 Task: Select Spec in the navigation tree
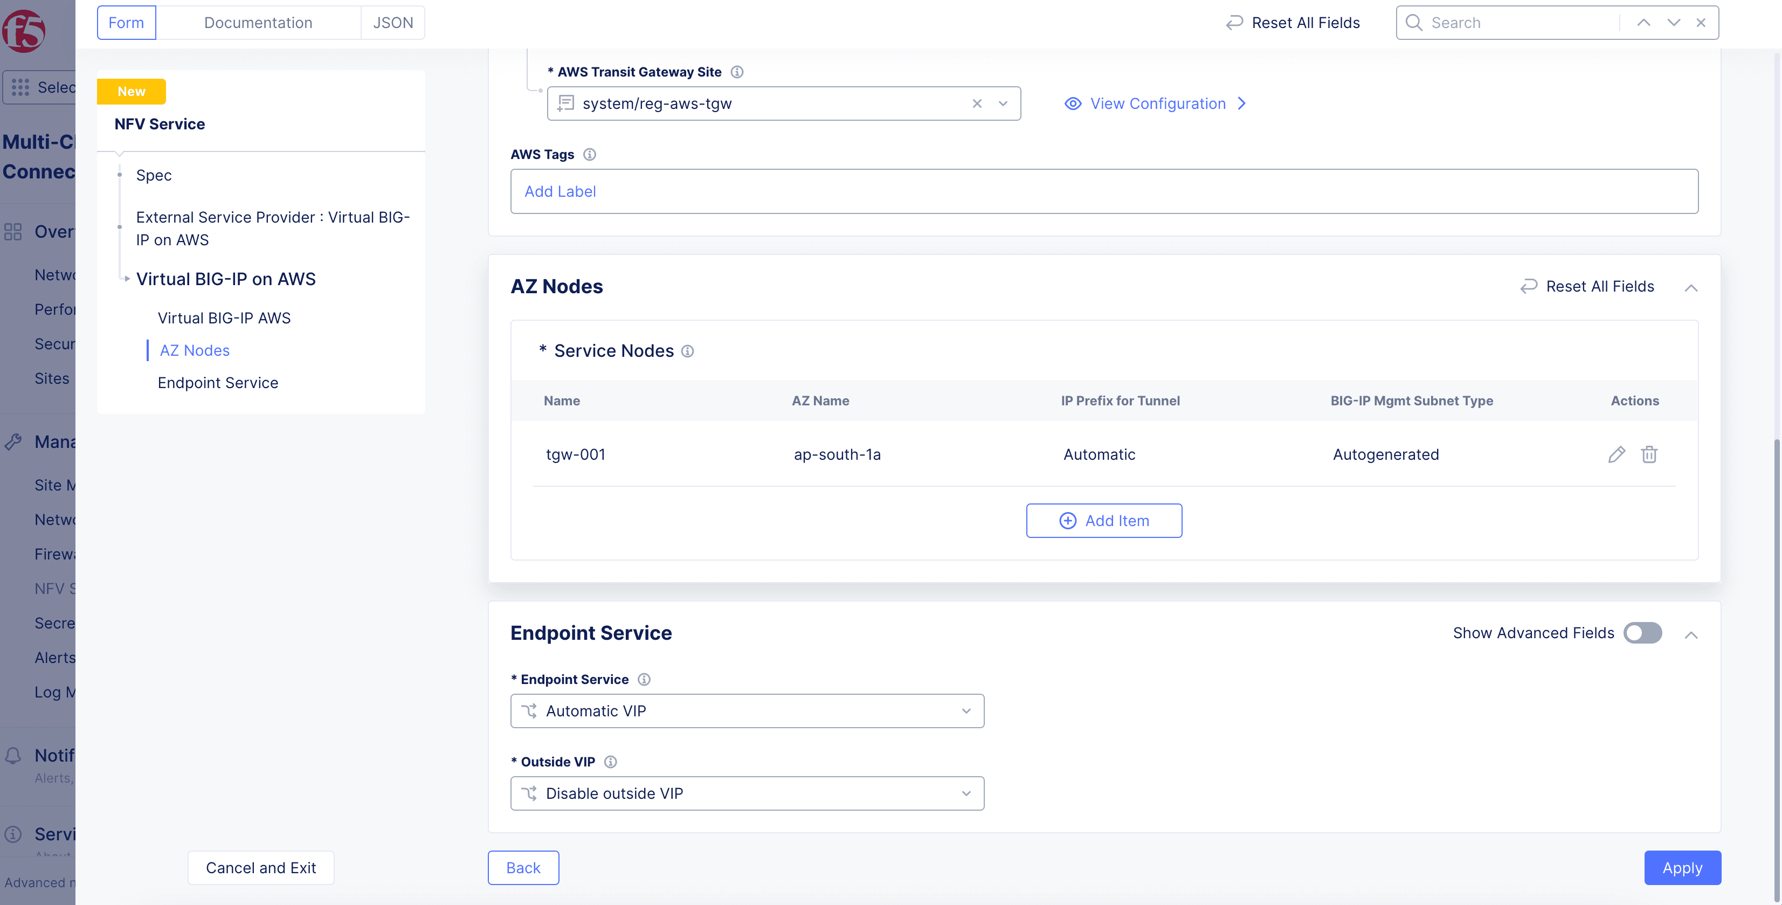pos(154,175)
